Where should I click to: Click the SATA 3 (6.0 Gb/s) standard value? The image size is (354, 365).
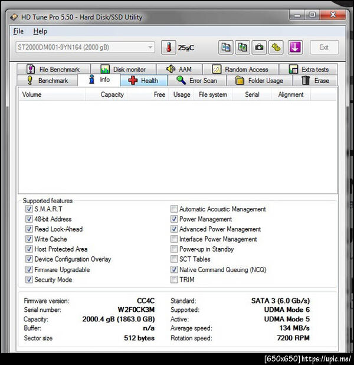pos(280,301)
